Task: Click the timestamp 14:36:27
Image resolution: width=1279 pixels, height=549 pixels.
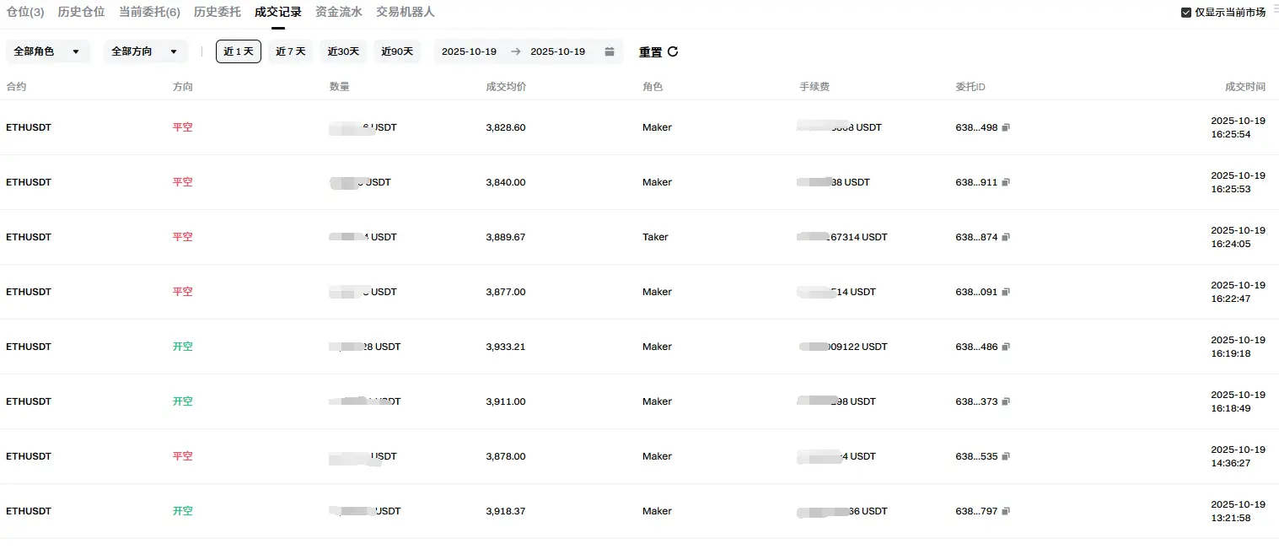Action: click(1231, 464)
